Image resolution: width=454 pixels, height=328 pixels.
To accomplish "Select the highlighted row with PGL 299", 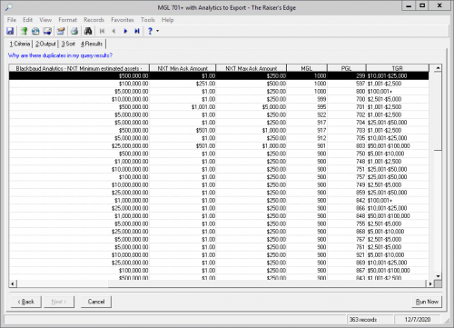I will [219, 75].
